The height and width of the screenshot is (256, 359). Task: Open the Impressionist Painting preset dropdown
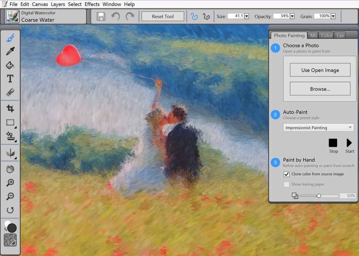click(318, 127)
